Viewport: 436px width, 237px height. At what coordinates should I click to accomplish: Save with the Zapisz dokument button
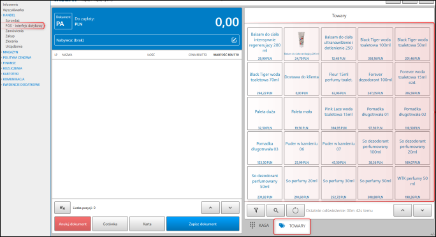(x=203, y=224)
